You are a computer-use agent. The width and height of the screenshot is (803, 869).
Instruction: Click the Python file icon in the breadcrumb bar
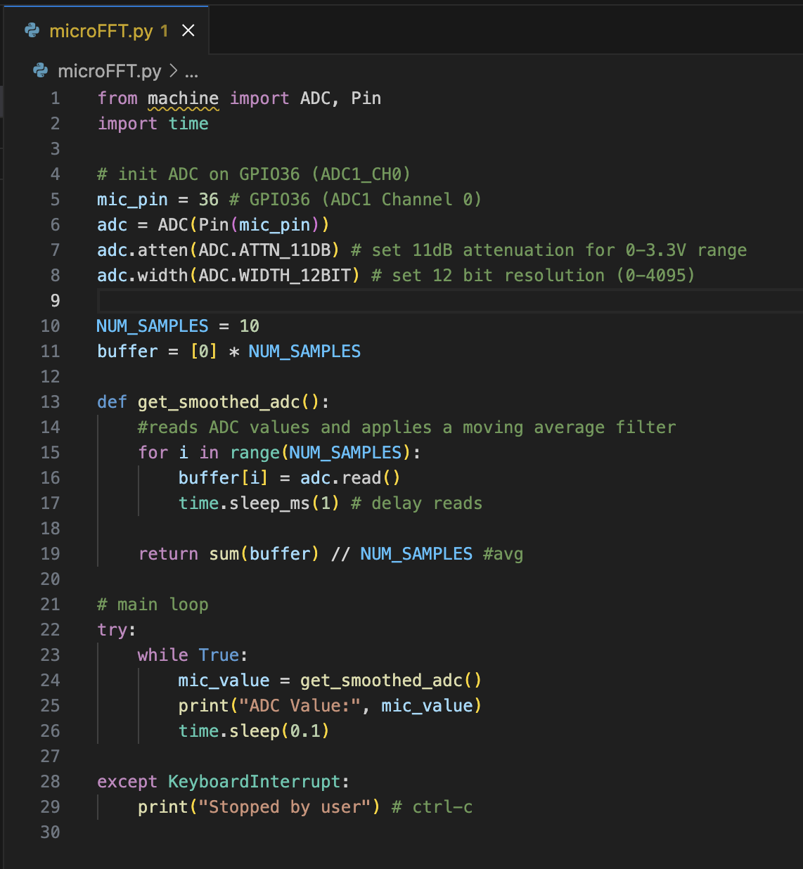point(41,71)
